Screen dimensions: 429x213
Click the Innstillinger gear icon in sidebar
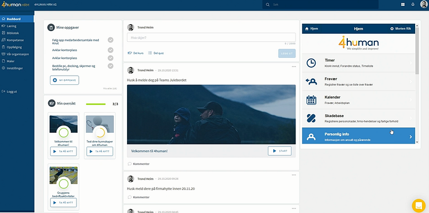pyautogui.click(x=3, y=68)
